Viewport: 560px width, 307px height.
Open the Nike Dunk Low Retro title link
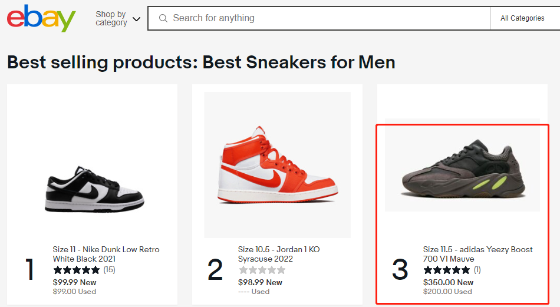coord(106,254)
